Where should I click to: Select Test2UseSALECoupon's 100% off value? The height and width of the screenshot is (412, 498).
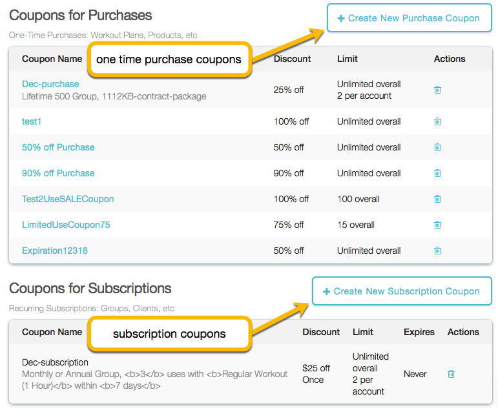291,199
